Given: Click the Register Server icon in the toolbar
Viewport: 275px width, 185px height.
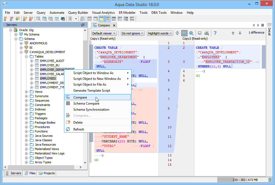Looking at the screenshot, I should point(5,18).
